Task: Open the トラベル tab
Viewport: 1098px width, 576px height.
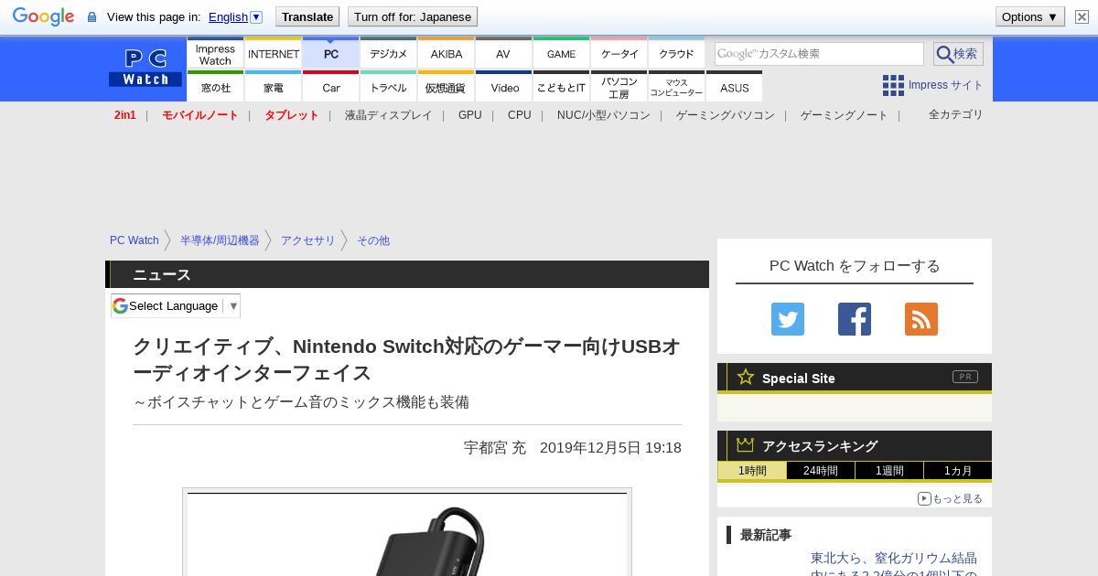Action: (x=388, y=87)
